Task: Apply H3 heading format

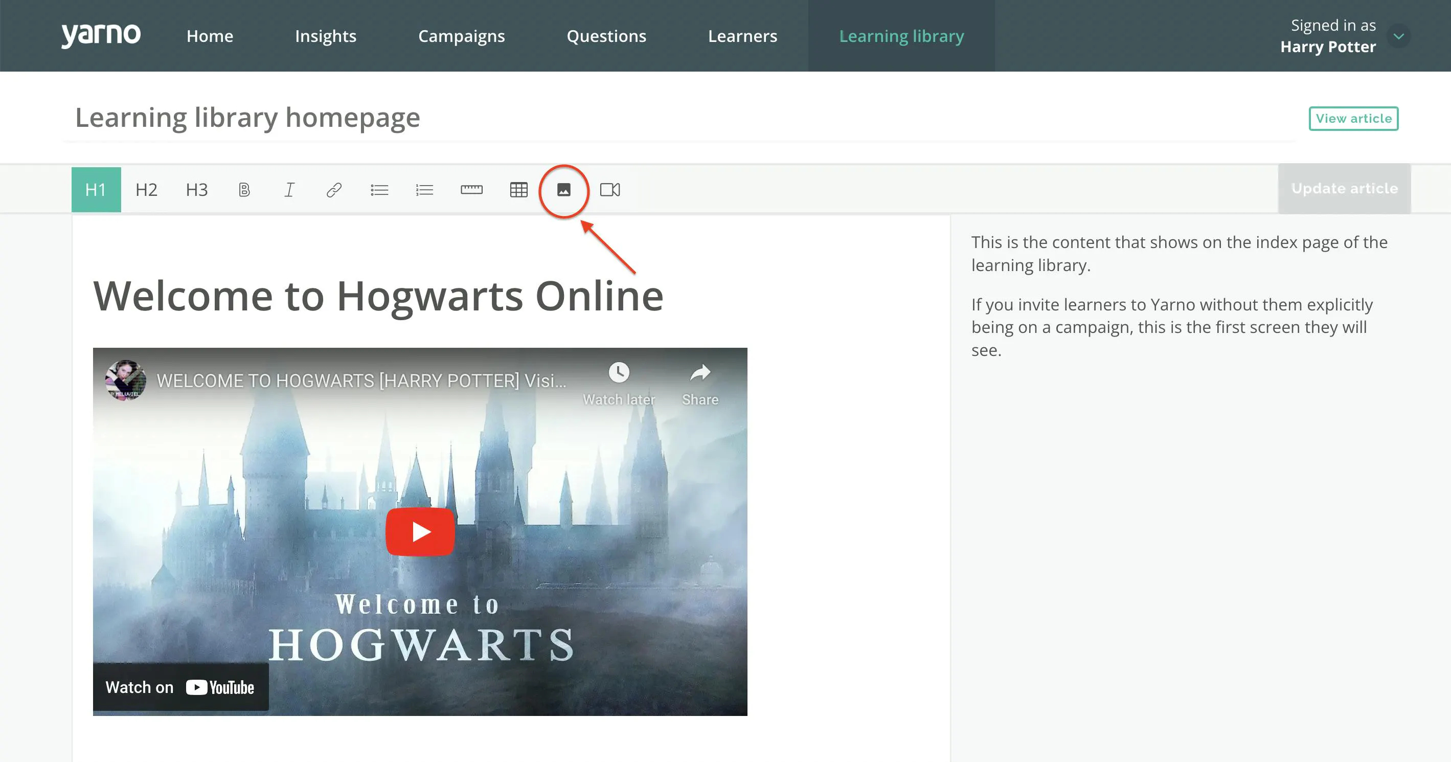Action: (196, 189)
